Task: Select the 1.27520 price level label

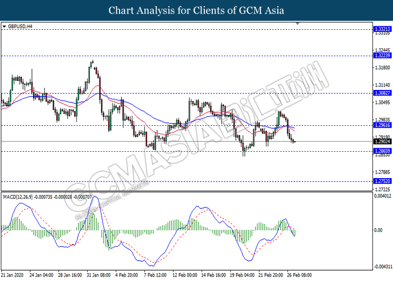Action: coord(382,181)
